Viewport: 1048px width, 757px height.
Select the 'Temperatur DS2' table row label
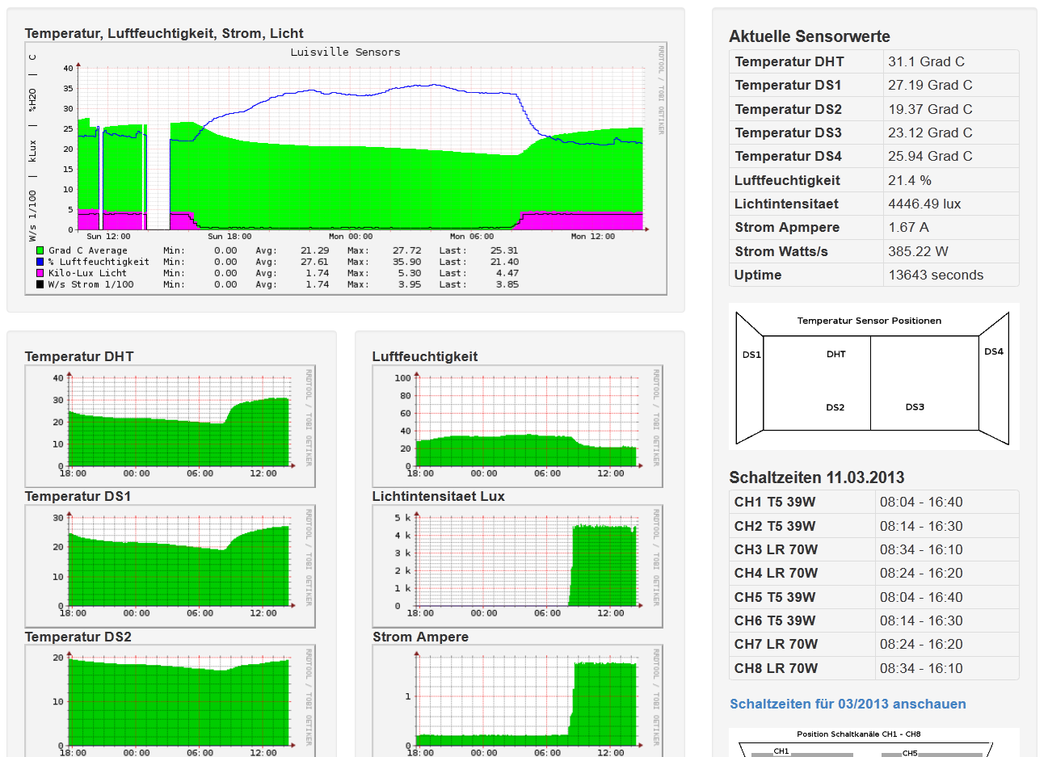coord(788,109)
